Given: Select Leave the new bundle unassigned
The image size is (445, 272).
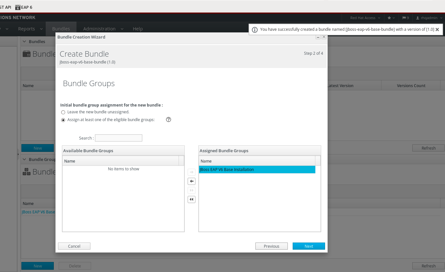Looking at the screenshot, I should click(63, 112).
